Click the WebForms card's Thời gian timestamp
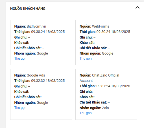Viewport: 144px width, 128px height. pyautogui.click(x=113, y=32)
